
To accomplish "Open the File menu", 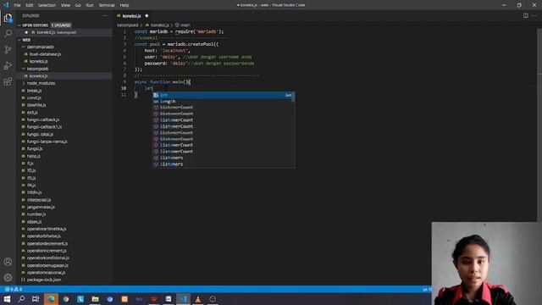I will [17, 5].
